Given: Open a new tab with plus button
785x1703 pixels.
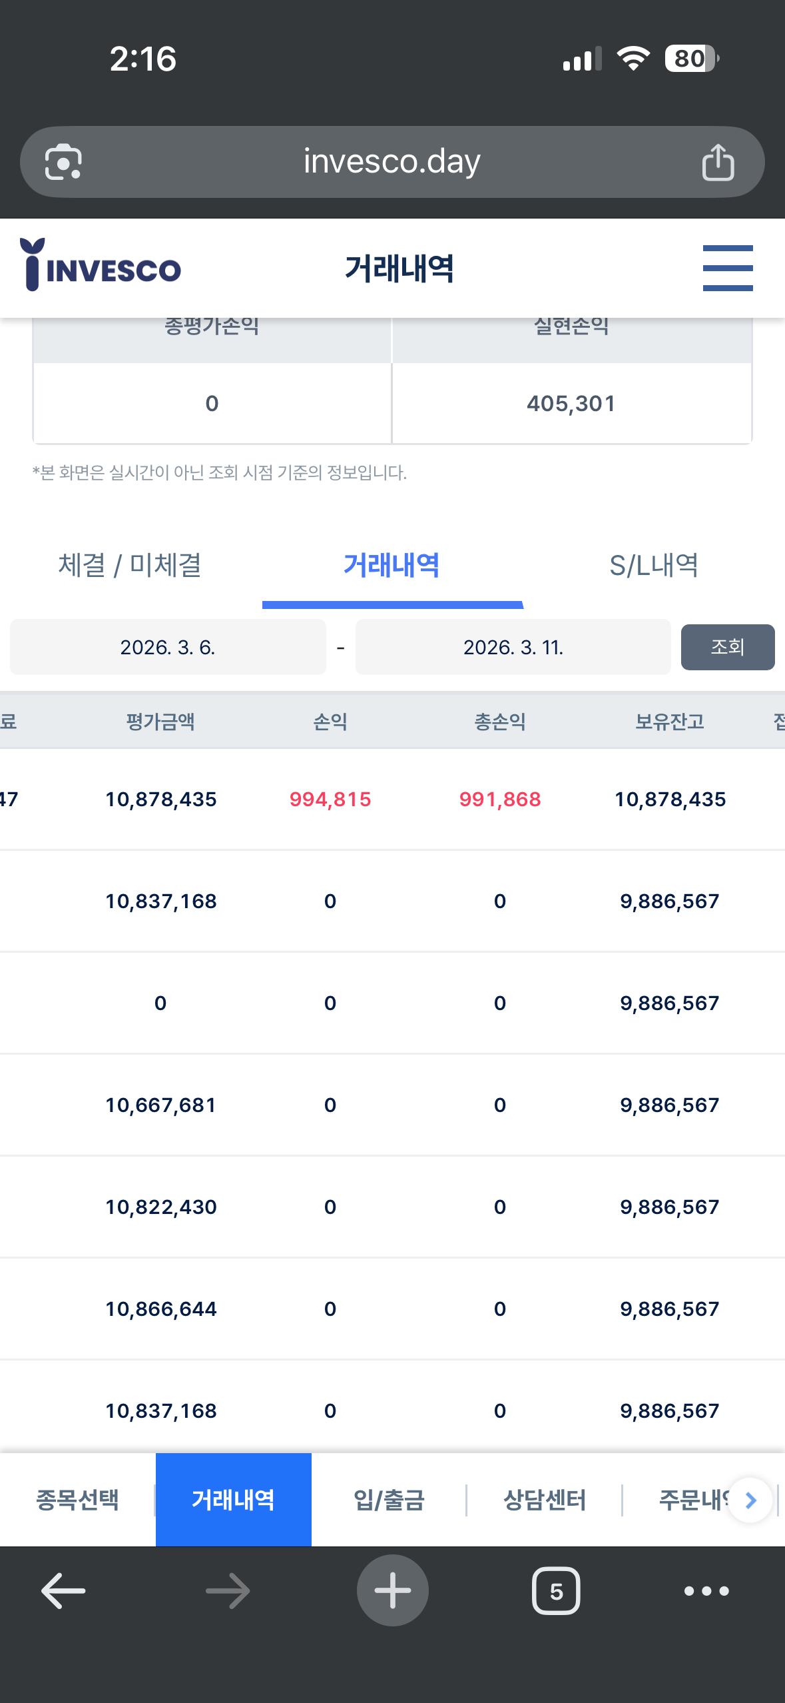Looking at the screenshot, I should tap(392, 1590).
